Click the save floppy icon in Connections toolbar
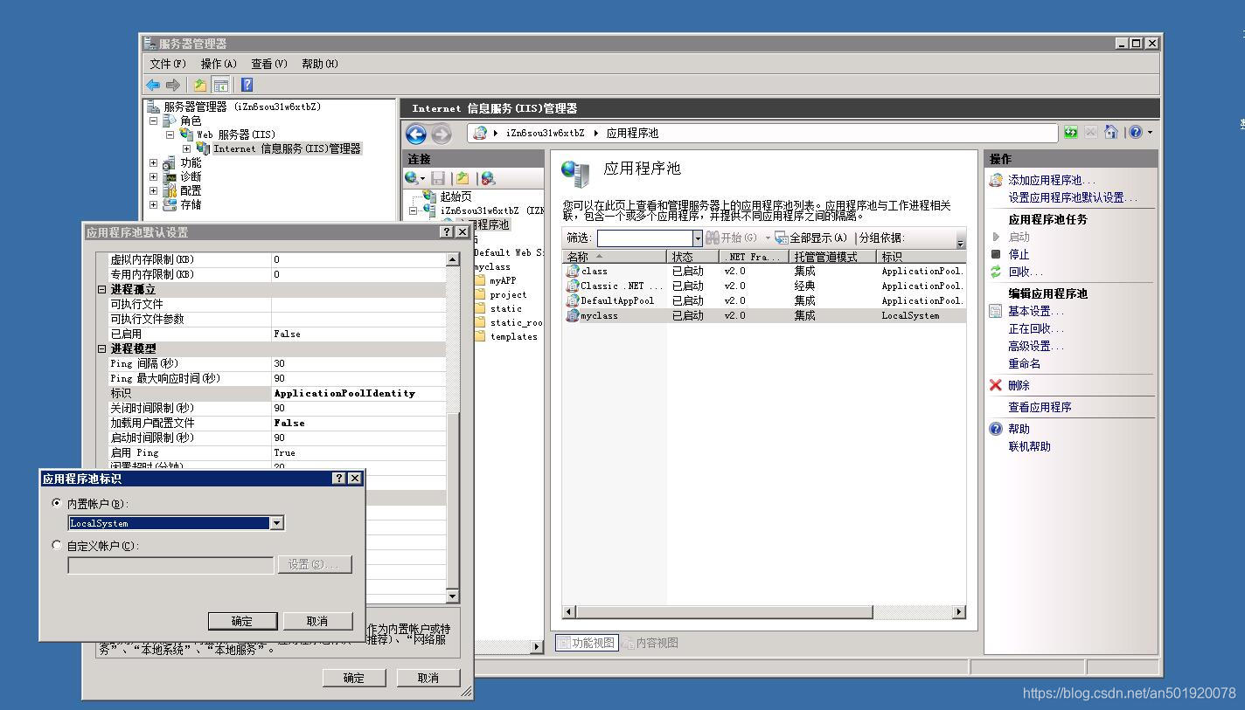Image resolution: width=1245 pixels, height=710 pixels. point(438,178)
